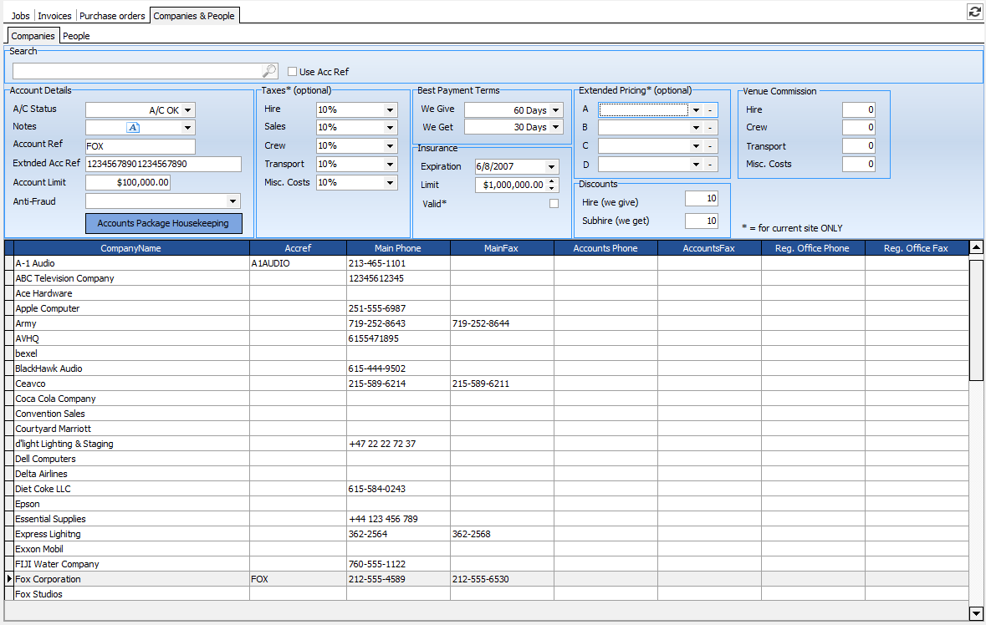
Task: Open insurance Expiration date picker
Action: tap(551, 167)
